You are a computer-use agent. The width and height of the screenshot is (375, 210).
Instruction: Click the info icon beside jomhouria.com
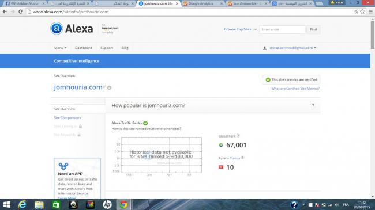[109, 88]
